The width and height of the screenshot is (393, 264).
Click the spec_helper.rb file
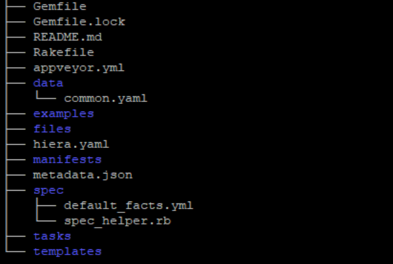(117, 221)
